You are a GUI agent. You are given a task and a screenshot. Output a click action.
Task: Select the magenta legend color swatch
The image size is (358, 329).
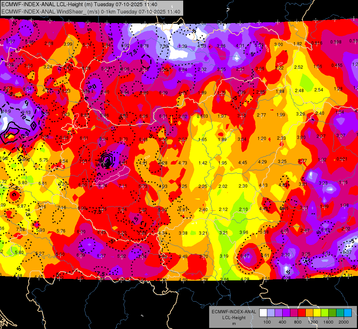(x=294, y=313)
